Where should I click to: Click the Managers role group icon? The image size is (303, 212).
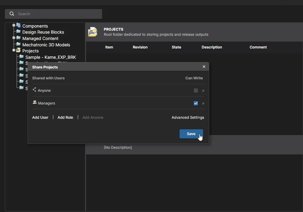point(35,103)
